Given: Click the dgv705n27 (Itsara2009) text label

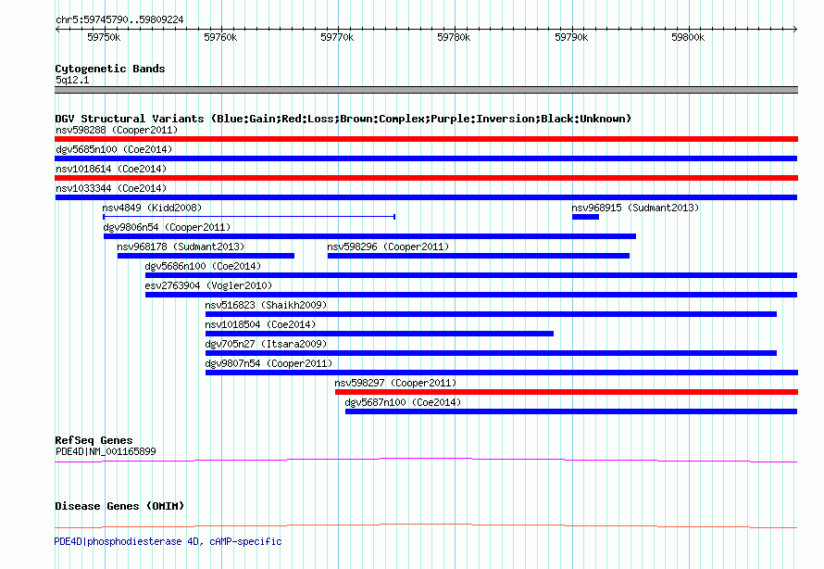Looking at the screenshot, I should pos(266,344).
